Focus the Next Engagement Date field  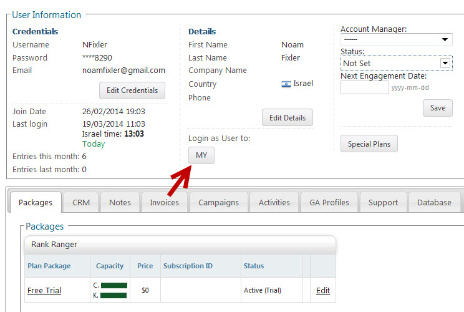pyautogui.click(x=365, y=87)
